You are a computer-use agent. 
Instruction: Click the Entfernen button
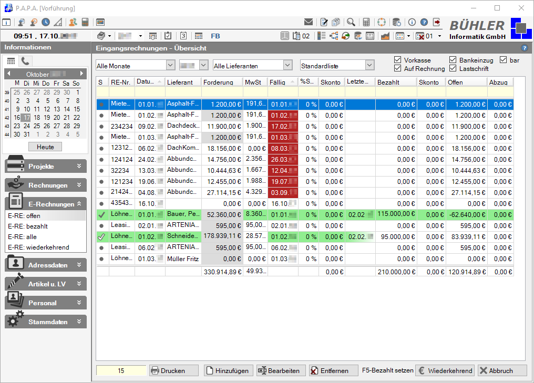point(333,370)
